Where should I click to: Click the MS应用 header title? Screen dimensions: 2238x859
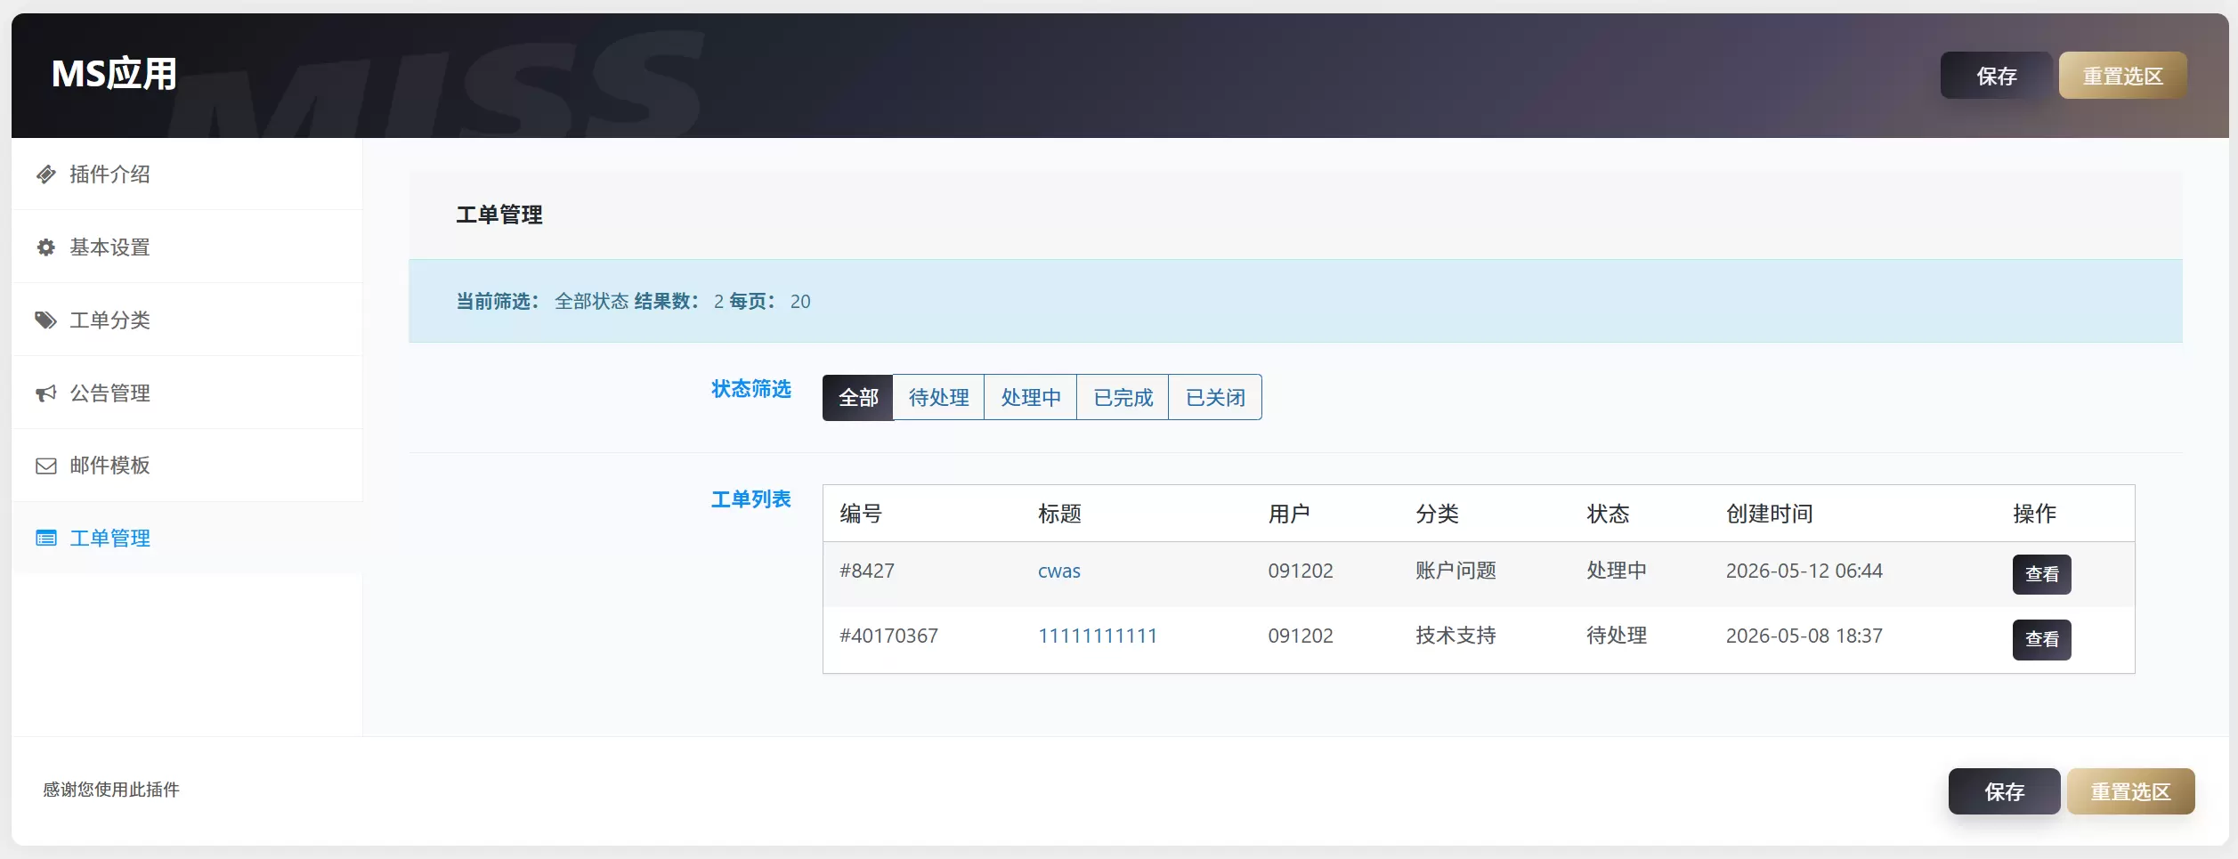coord(114,74)
